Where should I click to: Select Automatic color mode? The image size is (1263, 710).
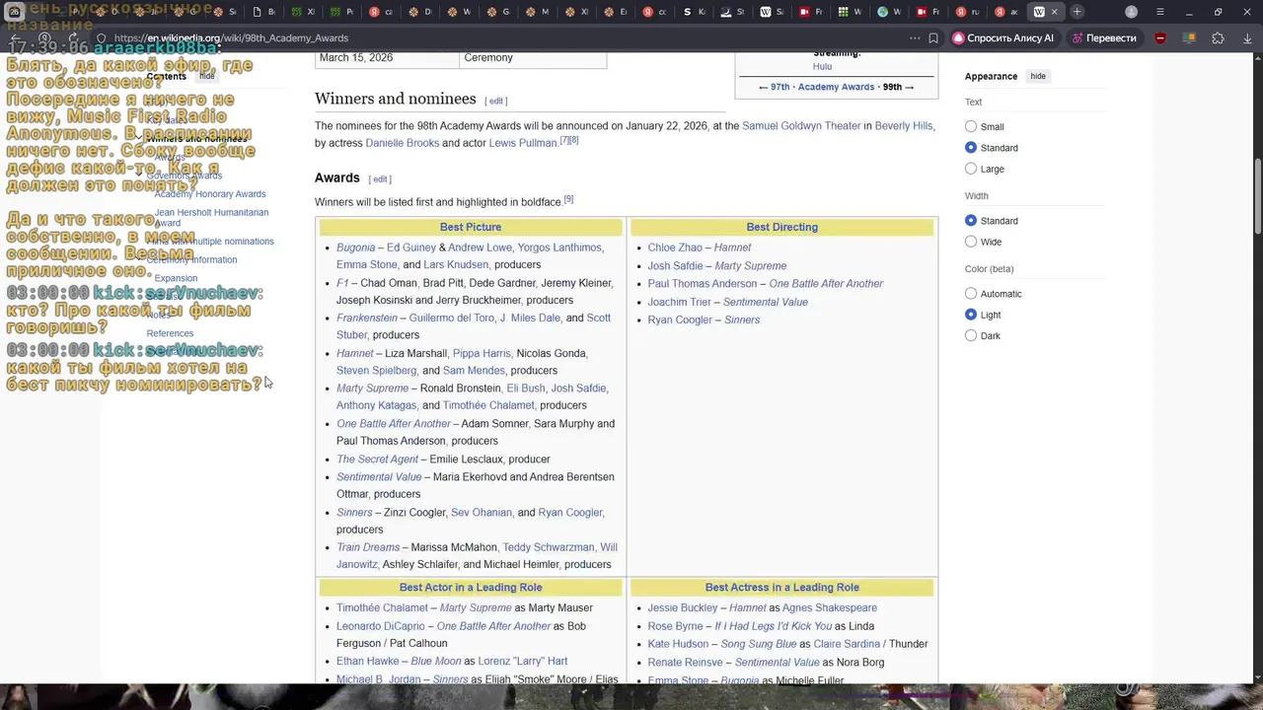point(971,294)
